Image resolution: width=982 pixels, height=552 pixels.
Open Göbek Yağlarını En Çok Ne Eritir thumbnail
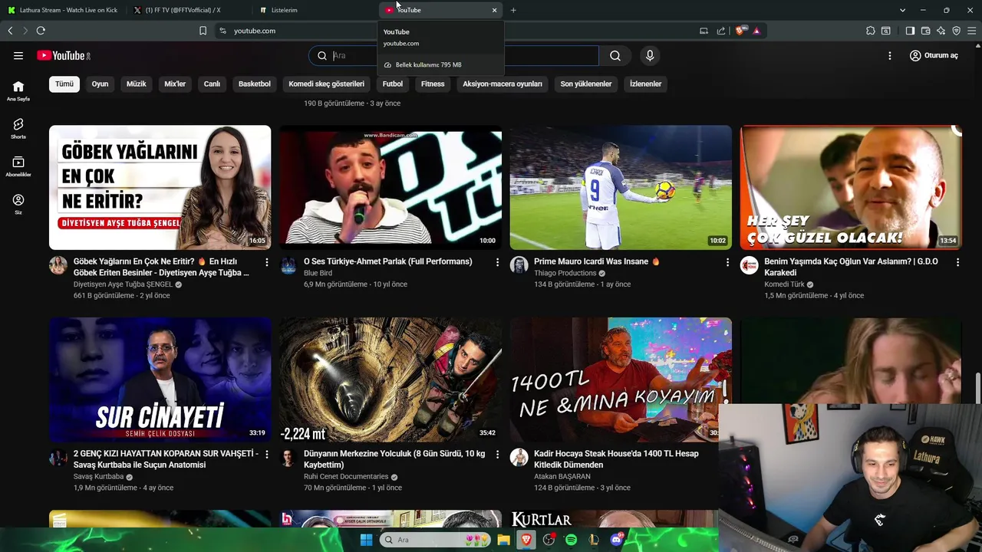[160, 188]
